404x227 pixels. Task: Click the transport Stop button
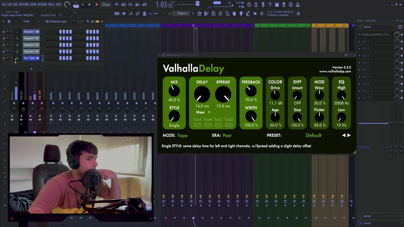[89, 5]
